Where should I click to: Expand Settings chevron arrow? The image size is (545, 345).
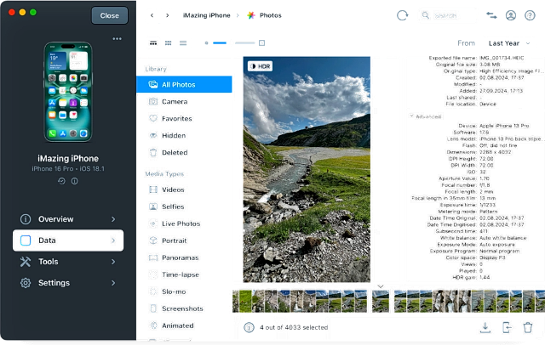(x=113, y=283)
